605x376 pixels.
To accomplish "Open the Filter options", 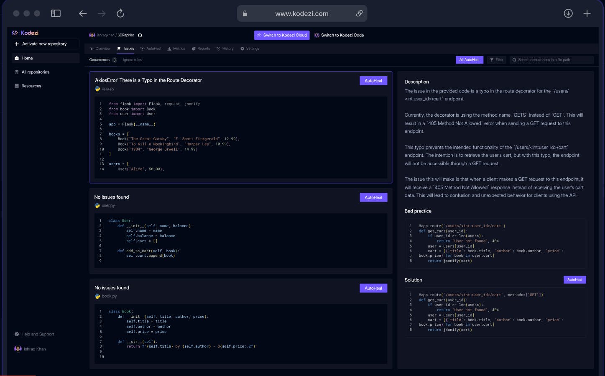I will coord(496,60).
